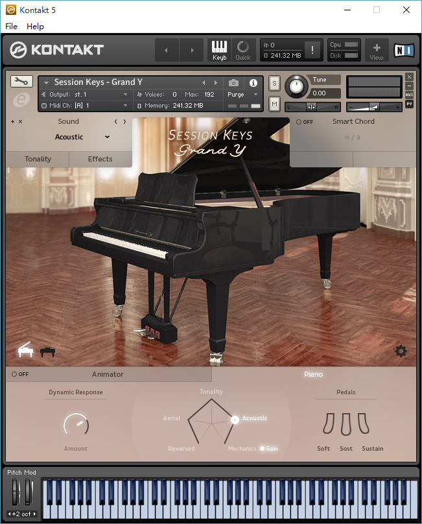Select previous instrument with left arrow
The height and width of the screenshot is (524, 422).
pos(204,82)
